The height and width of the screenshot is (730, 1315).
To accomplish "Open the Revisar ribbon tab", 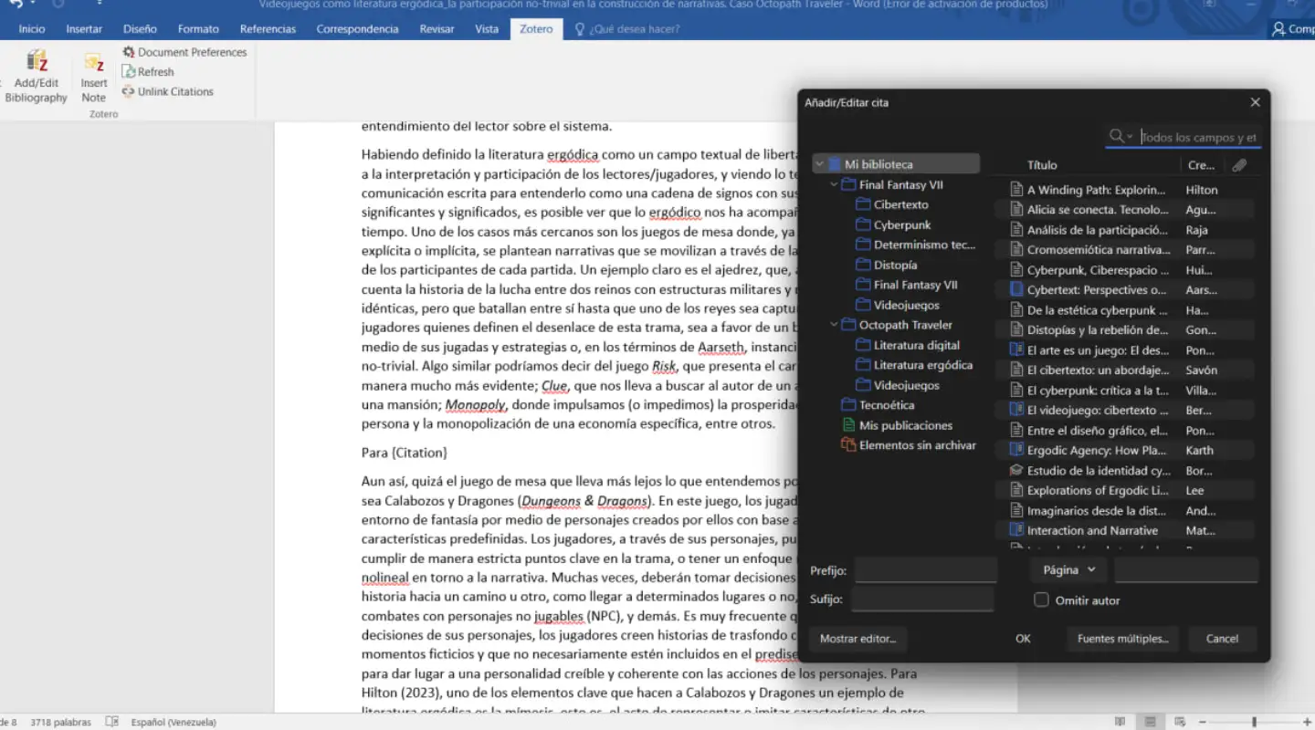I will click(x=437, y=29).
